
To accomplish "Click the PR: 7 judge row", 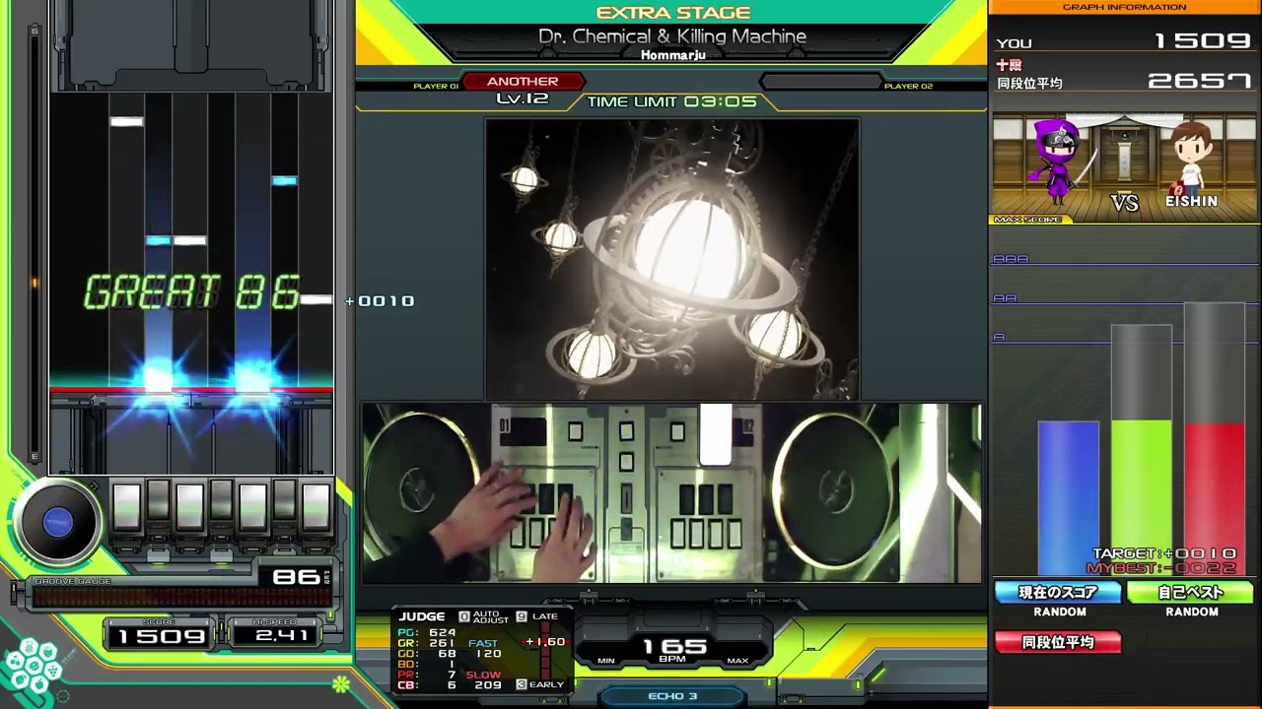I will click(x=426, y=675).
